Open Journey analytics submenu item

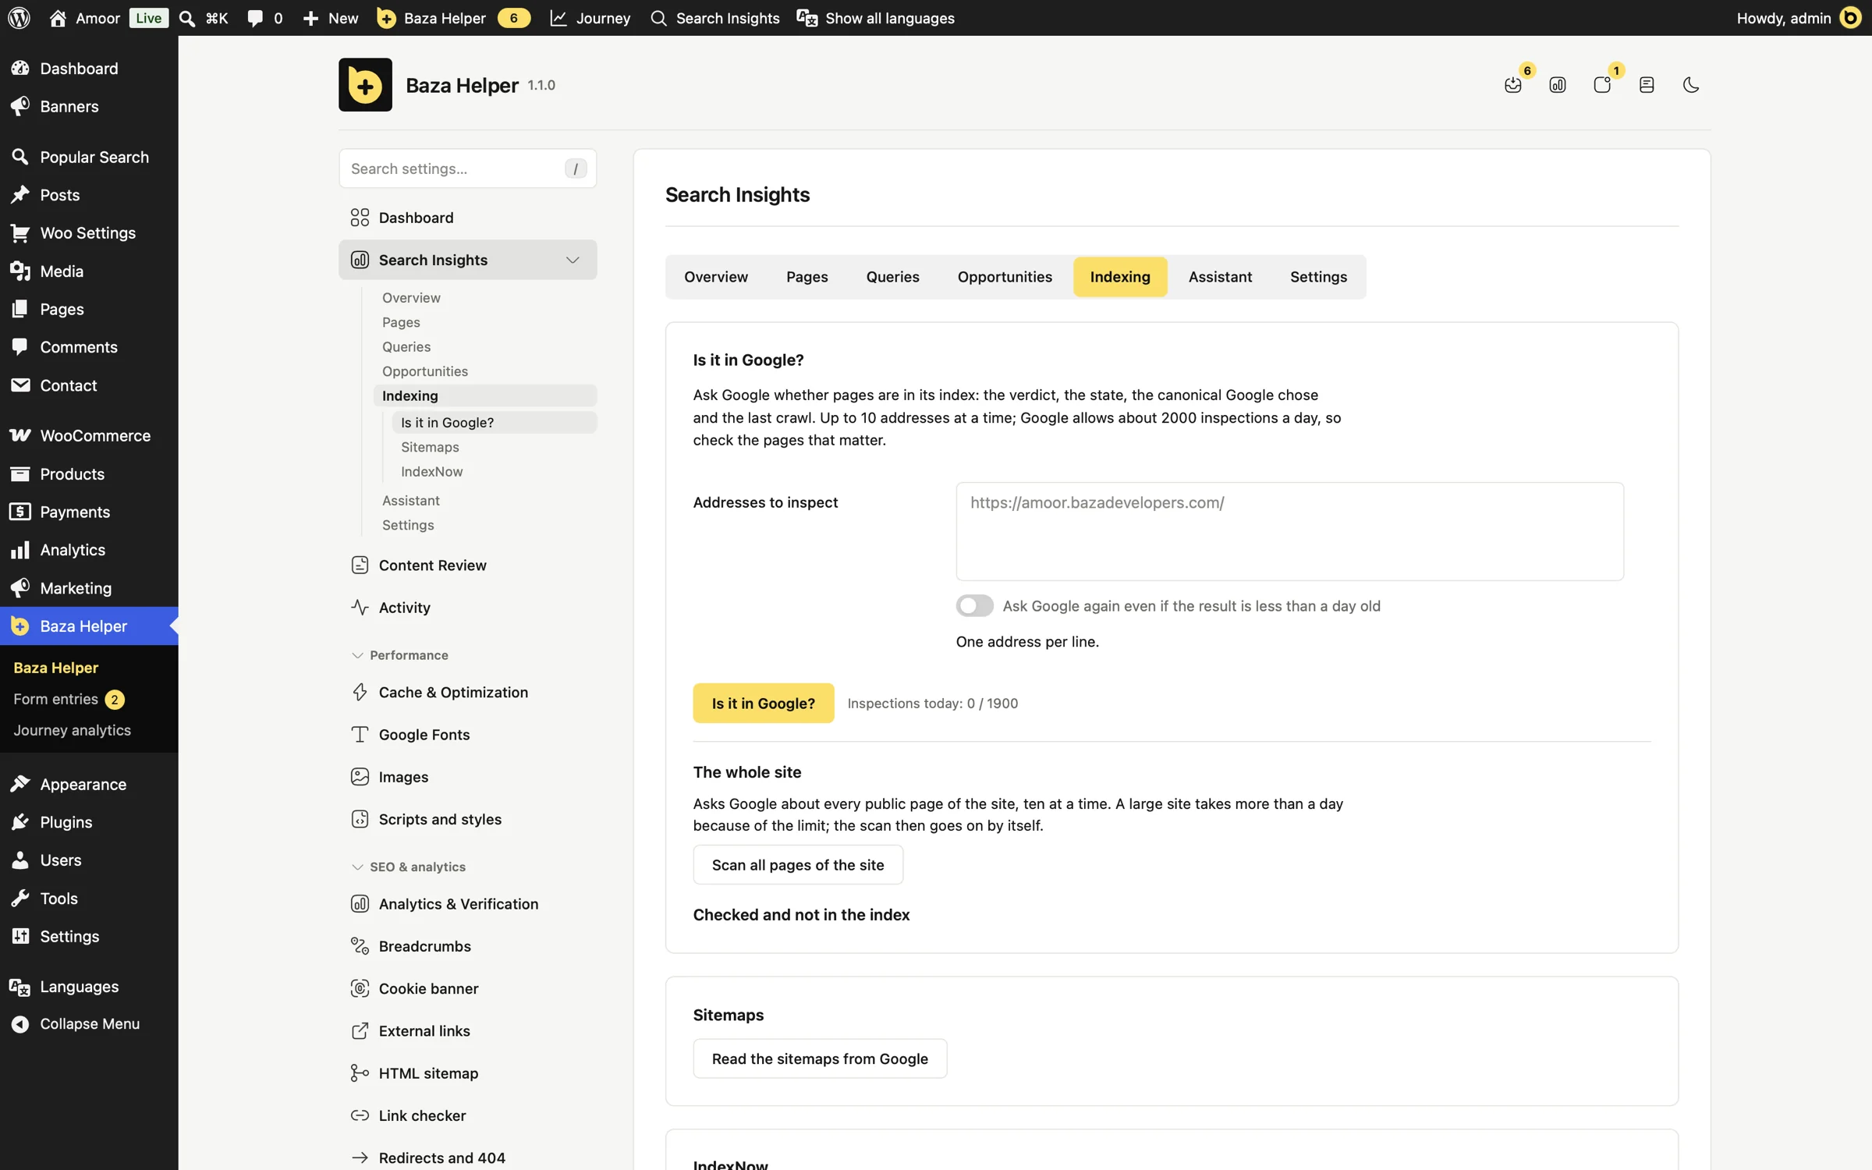72,730
